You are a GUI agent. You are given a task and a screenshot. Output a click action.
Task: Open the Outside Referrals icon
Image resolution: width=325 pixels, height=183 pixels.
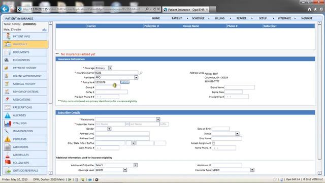[x=8, y=171]
